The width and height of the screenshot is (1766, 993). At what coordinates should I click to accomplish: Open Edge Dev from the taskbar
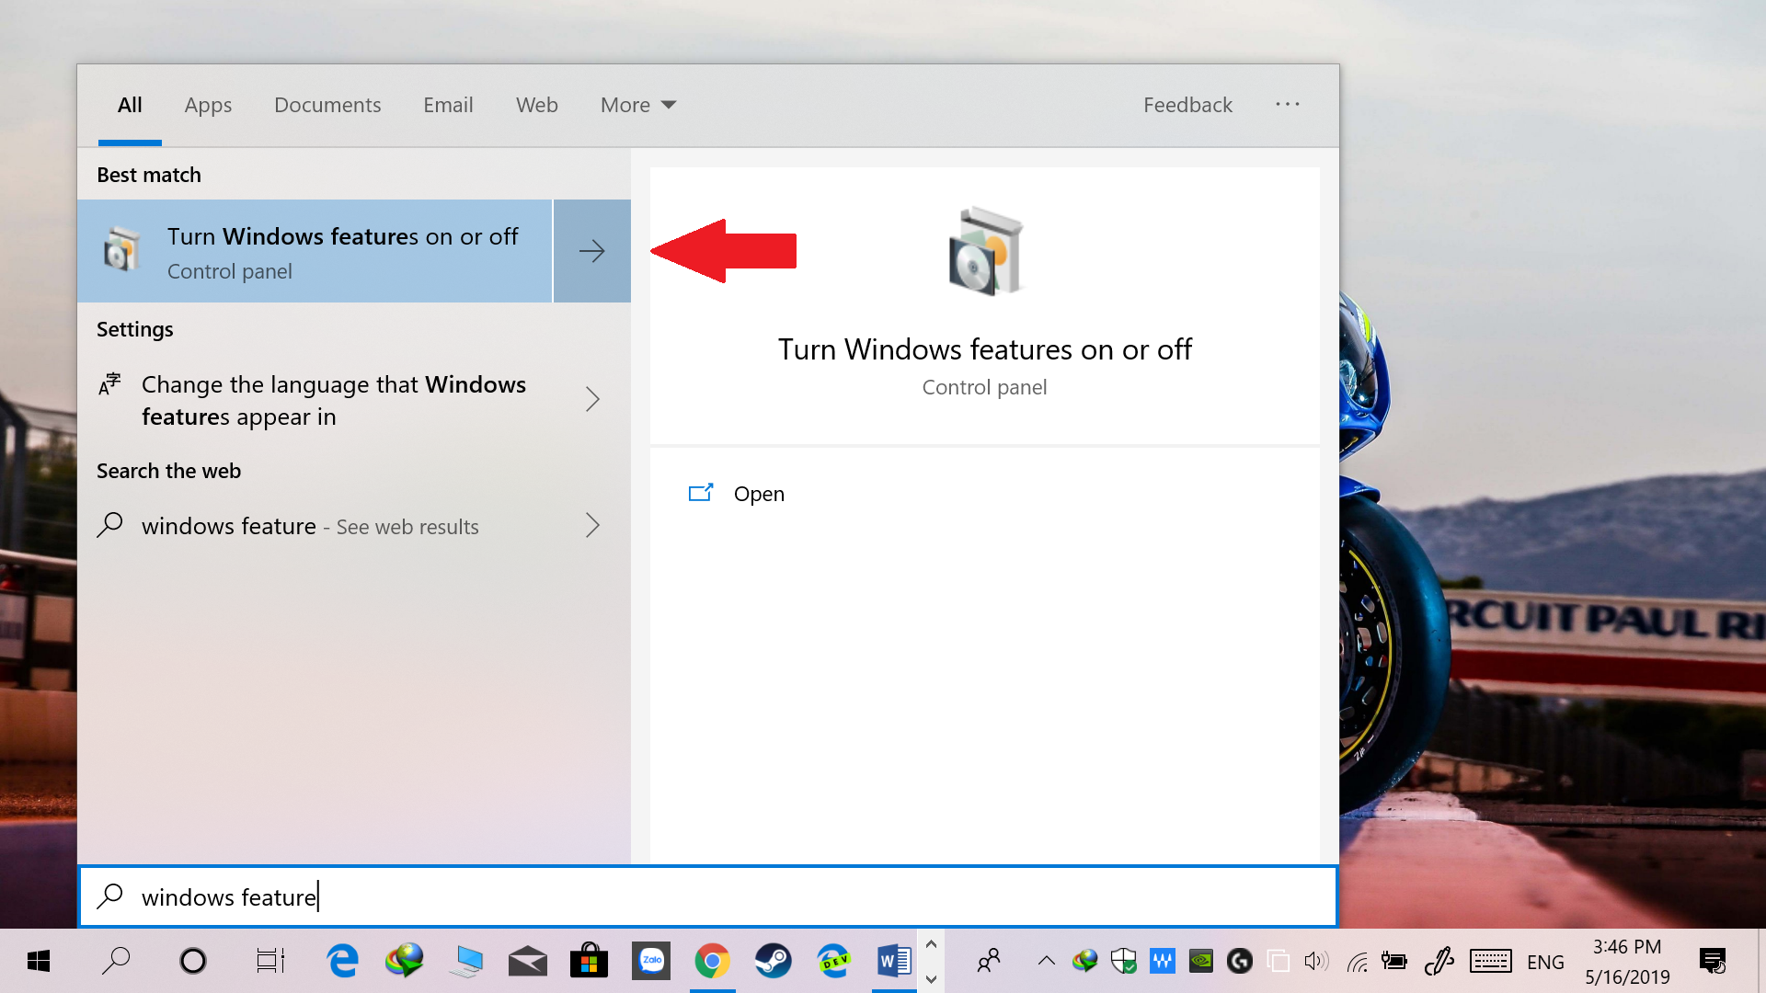[834, 962]
